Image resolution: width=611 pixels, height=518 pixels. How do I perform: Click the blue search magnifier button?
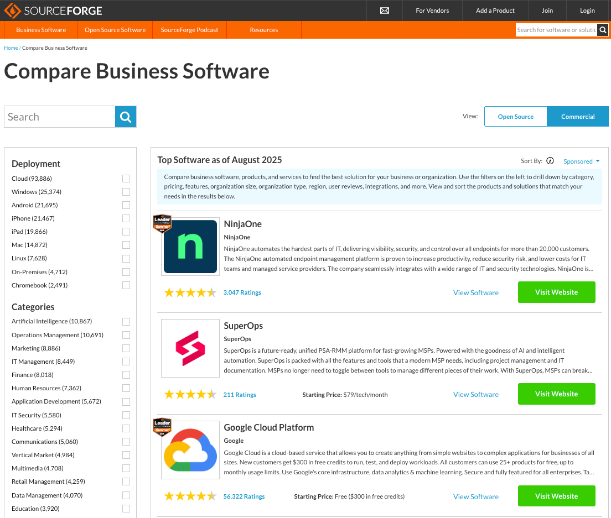(x=126, y=117)
